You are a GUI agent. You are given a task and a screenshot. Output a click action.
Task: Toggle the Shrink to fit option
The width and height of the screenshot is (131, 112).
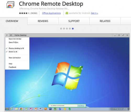pyautogui.click(x=13, y=52)
